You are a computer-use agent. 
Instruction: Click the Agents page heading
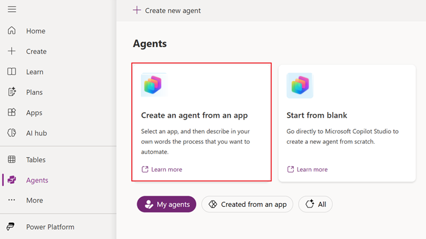(x=150, y=43)
